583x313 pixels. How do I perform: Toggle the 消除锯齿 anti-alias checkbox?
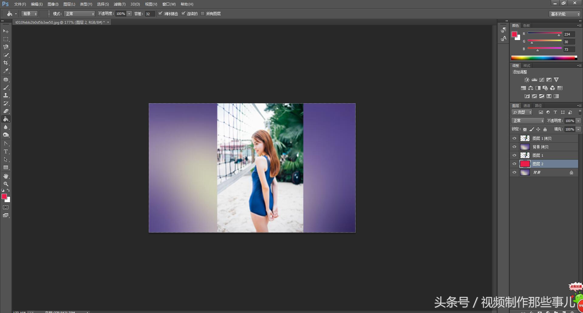(160, 14)
